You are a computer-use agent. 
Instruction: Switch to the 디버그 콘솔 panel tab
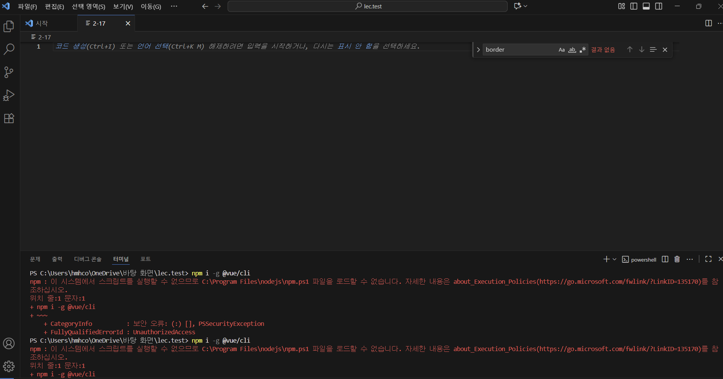pos(88,259)
